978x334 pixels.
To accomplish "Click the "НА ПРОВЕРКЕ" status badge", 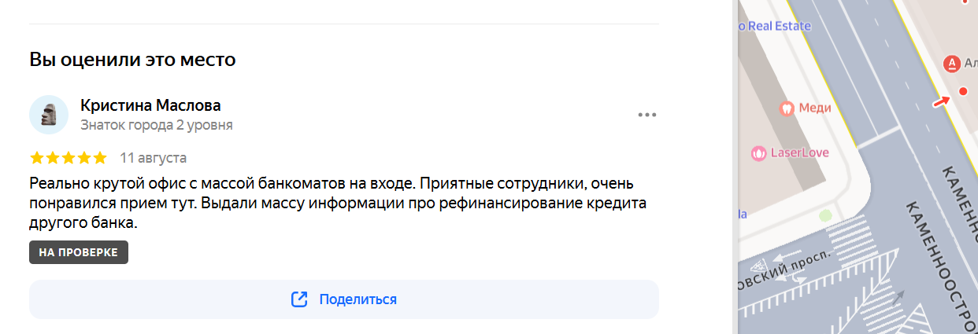I will pyautogui.click(x=79, y=252).
